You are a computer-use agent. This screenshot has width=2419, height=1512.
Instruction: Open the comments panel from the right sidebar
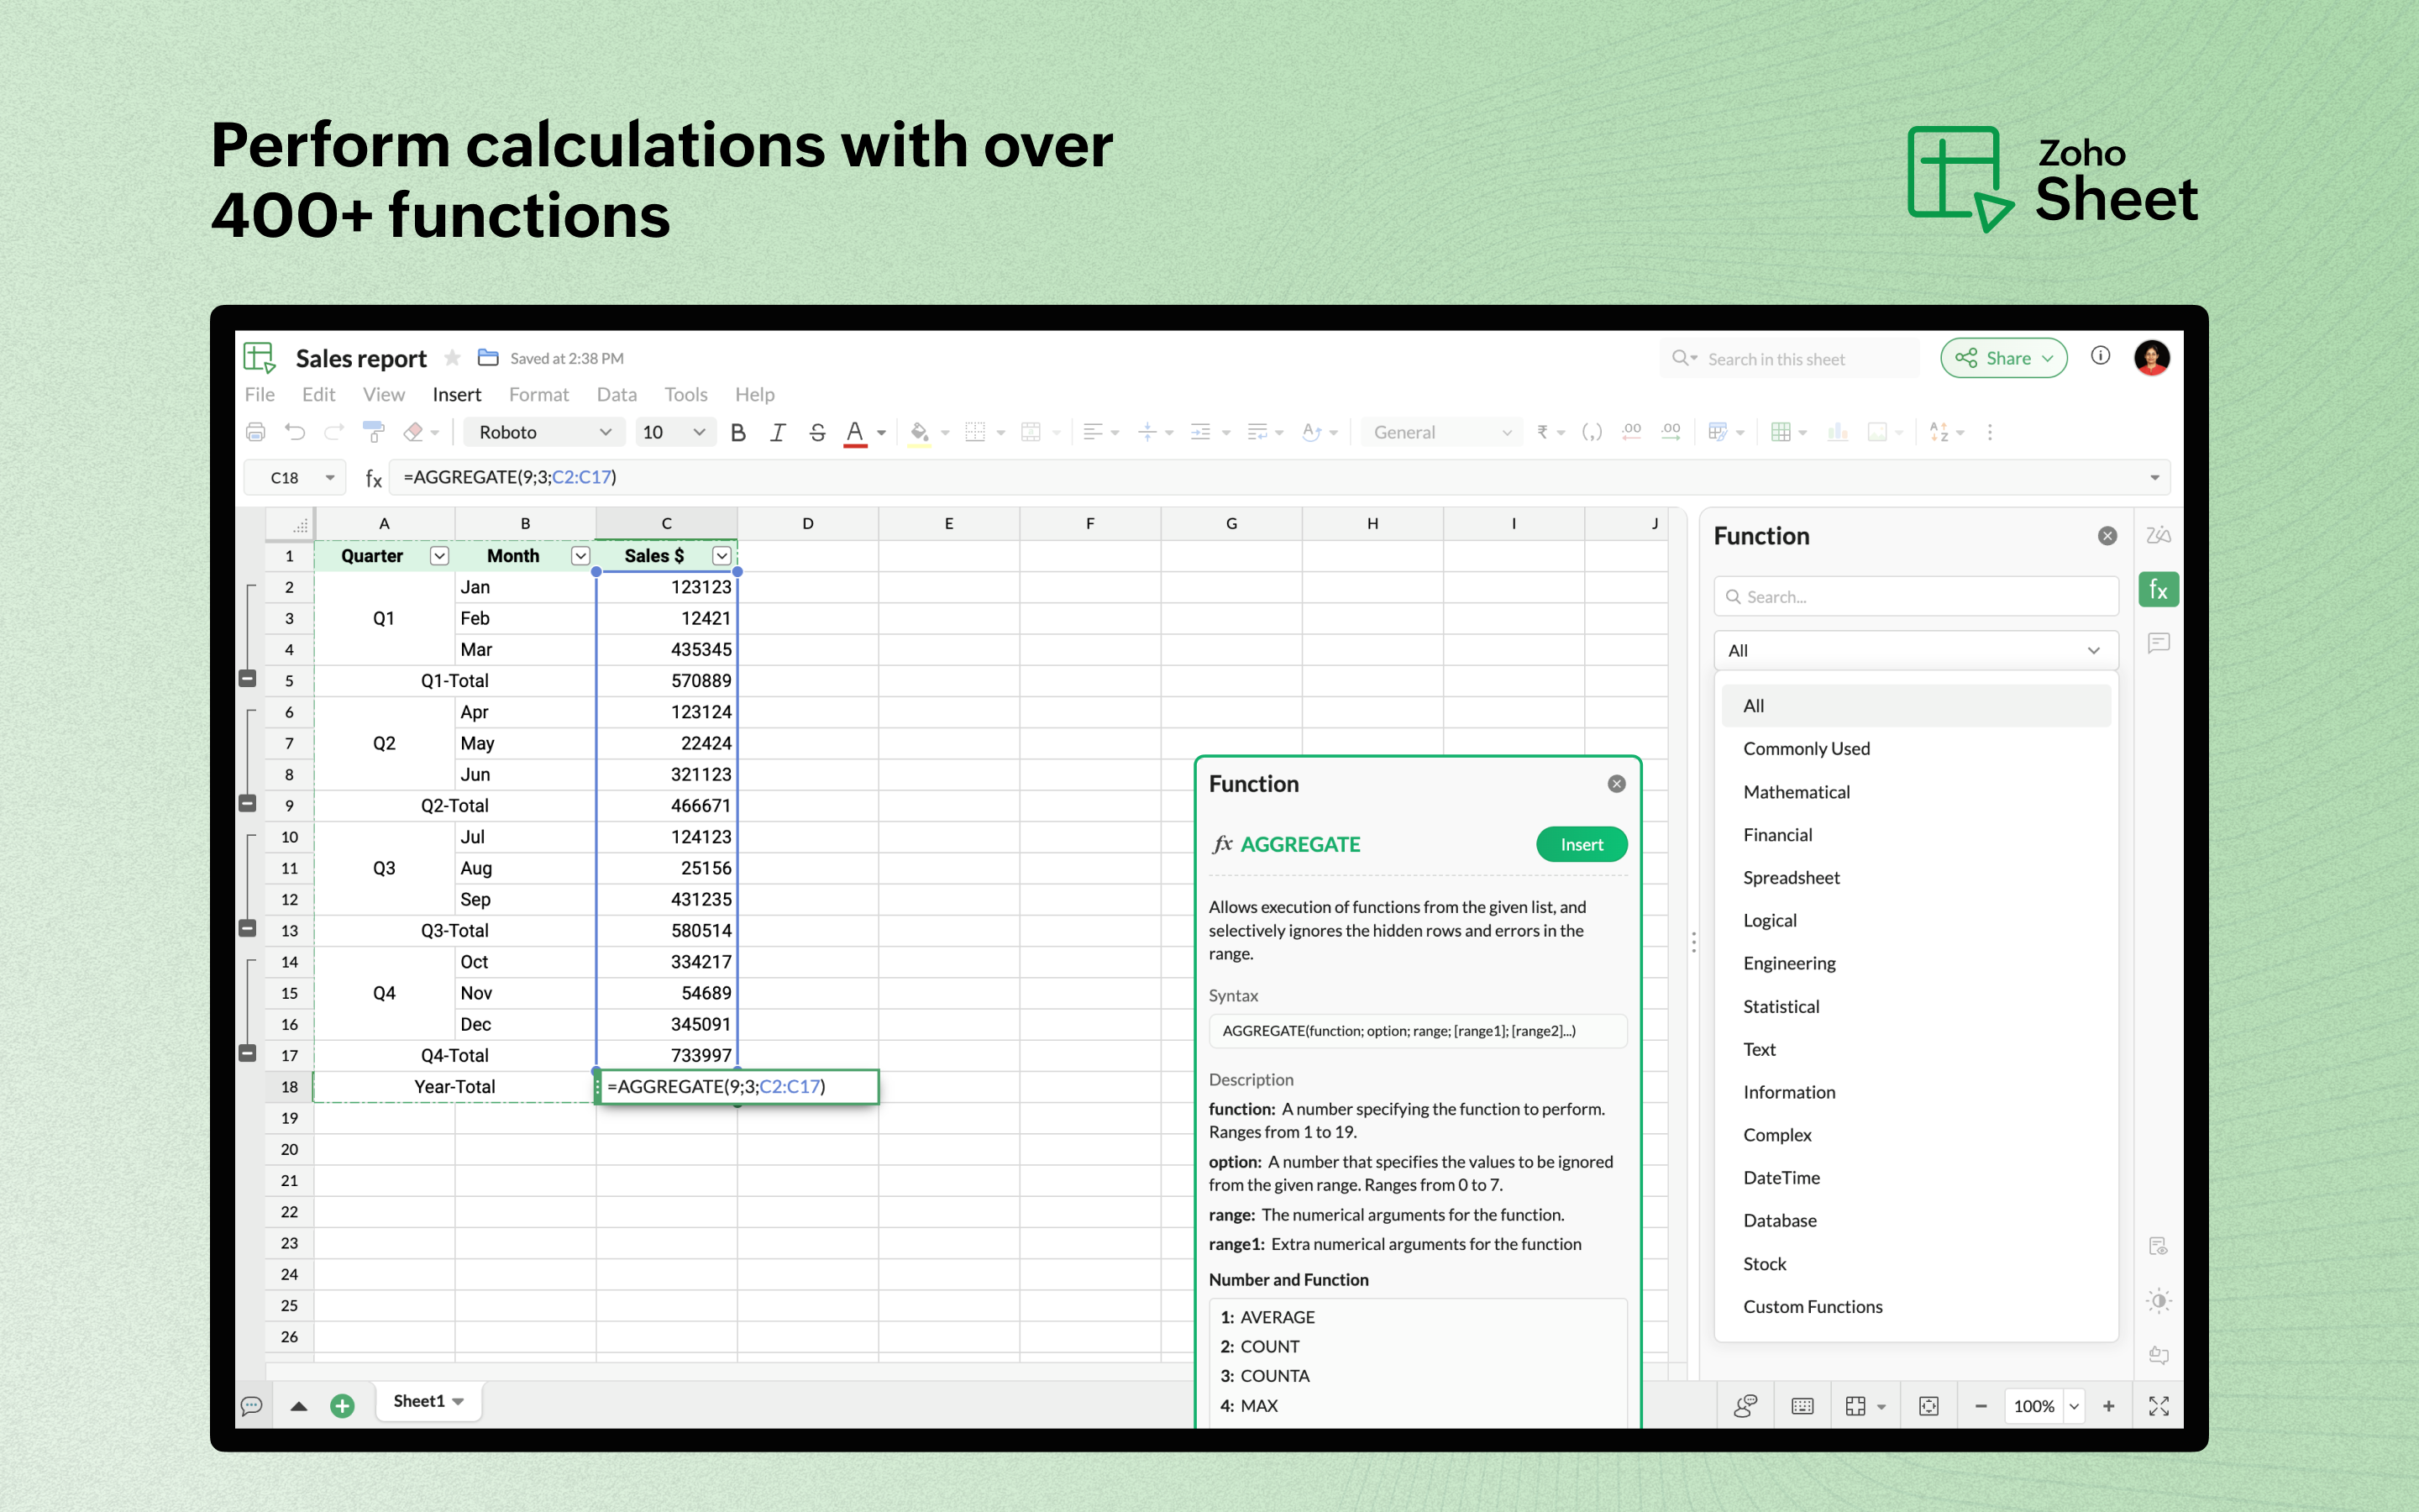pyautogui.click(x=2158, y=643)
